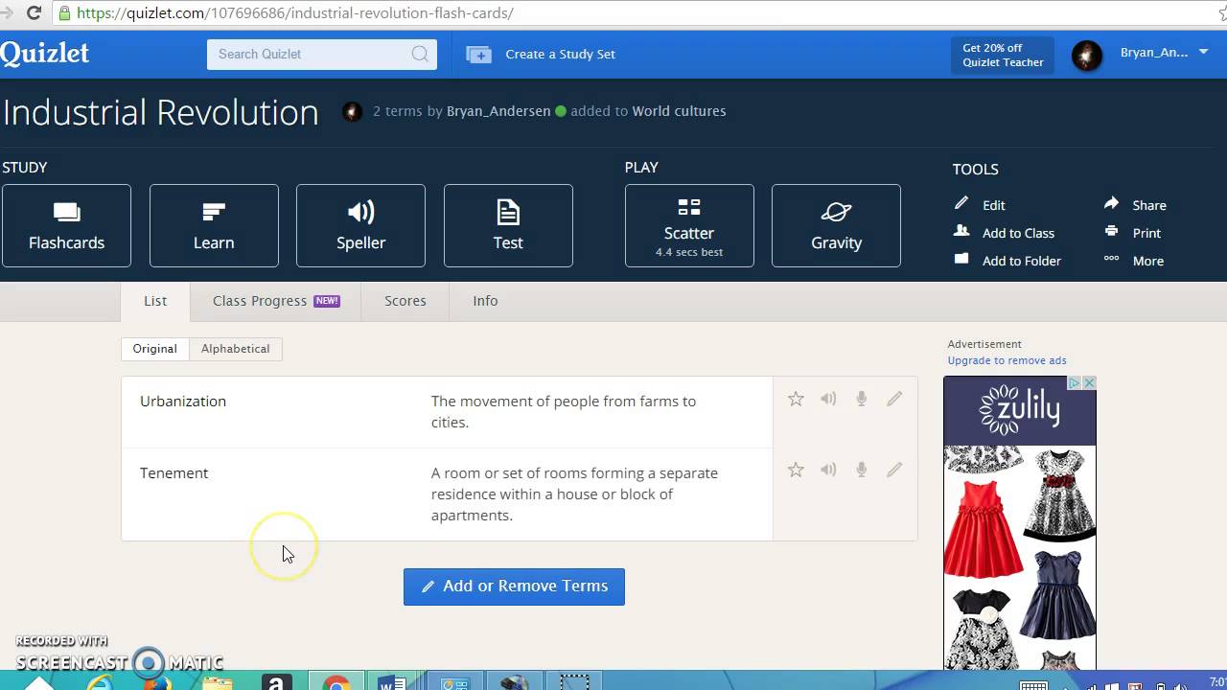Click the Add to Class people icon
Image resolution: width=1227 pixels, height=690 pixels.
pos(961,231)
